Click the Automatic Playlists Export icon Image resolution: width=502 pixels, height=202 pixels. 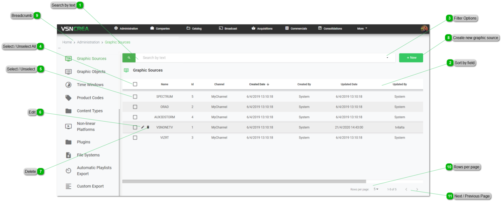point(68,171)
